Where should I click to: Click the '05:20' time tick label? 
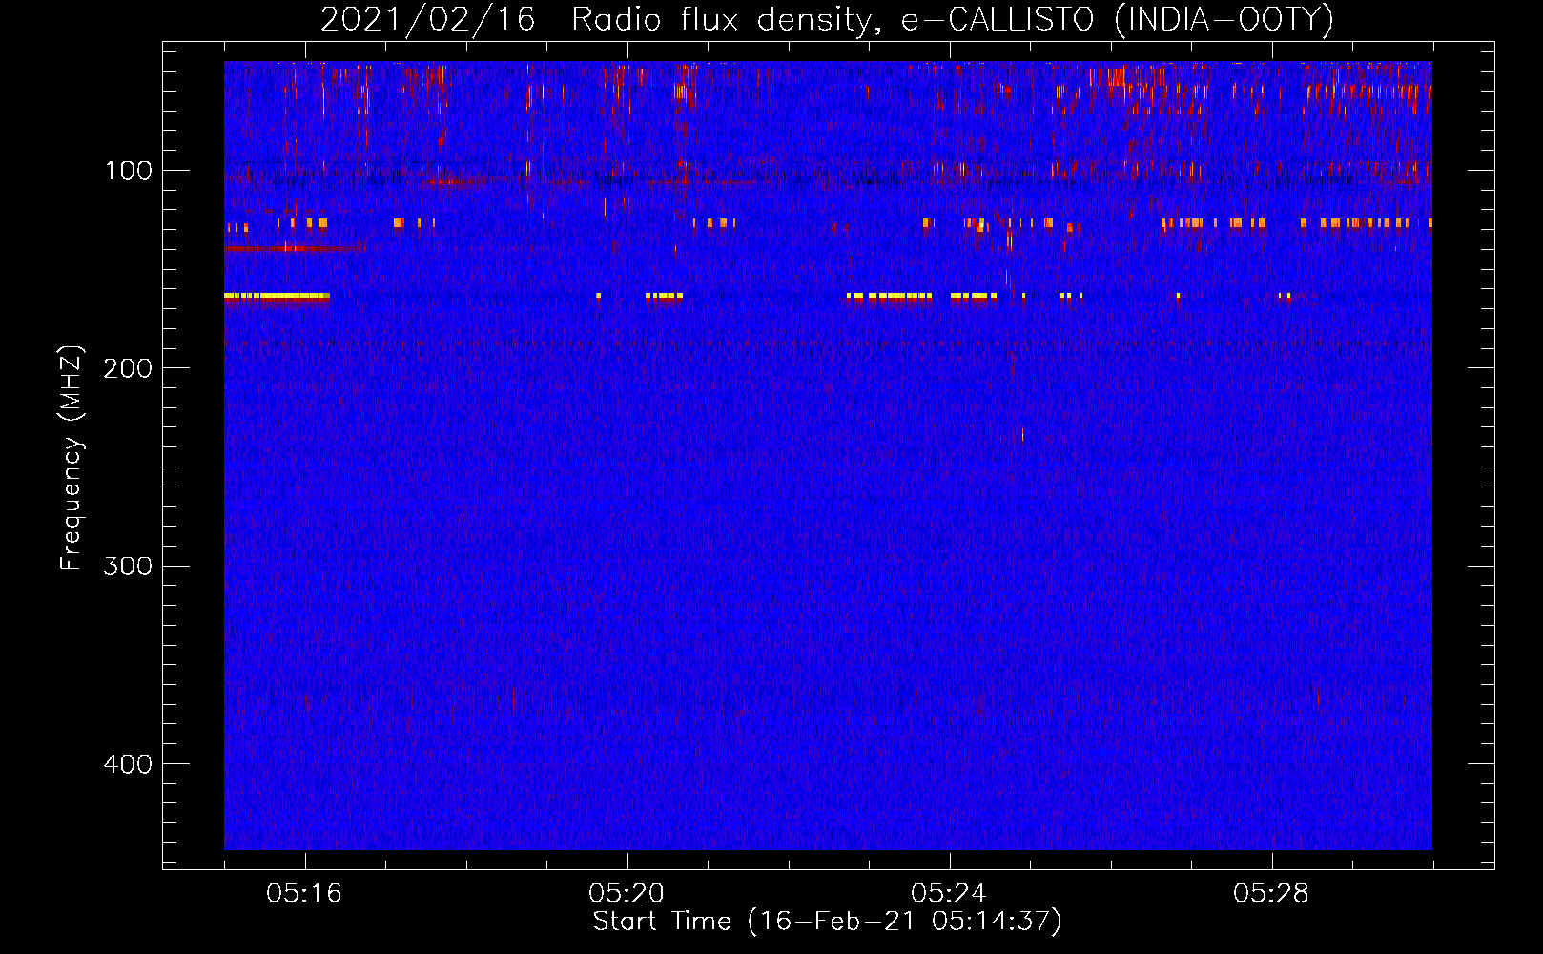click(627, 894)
